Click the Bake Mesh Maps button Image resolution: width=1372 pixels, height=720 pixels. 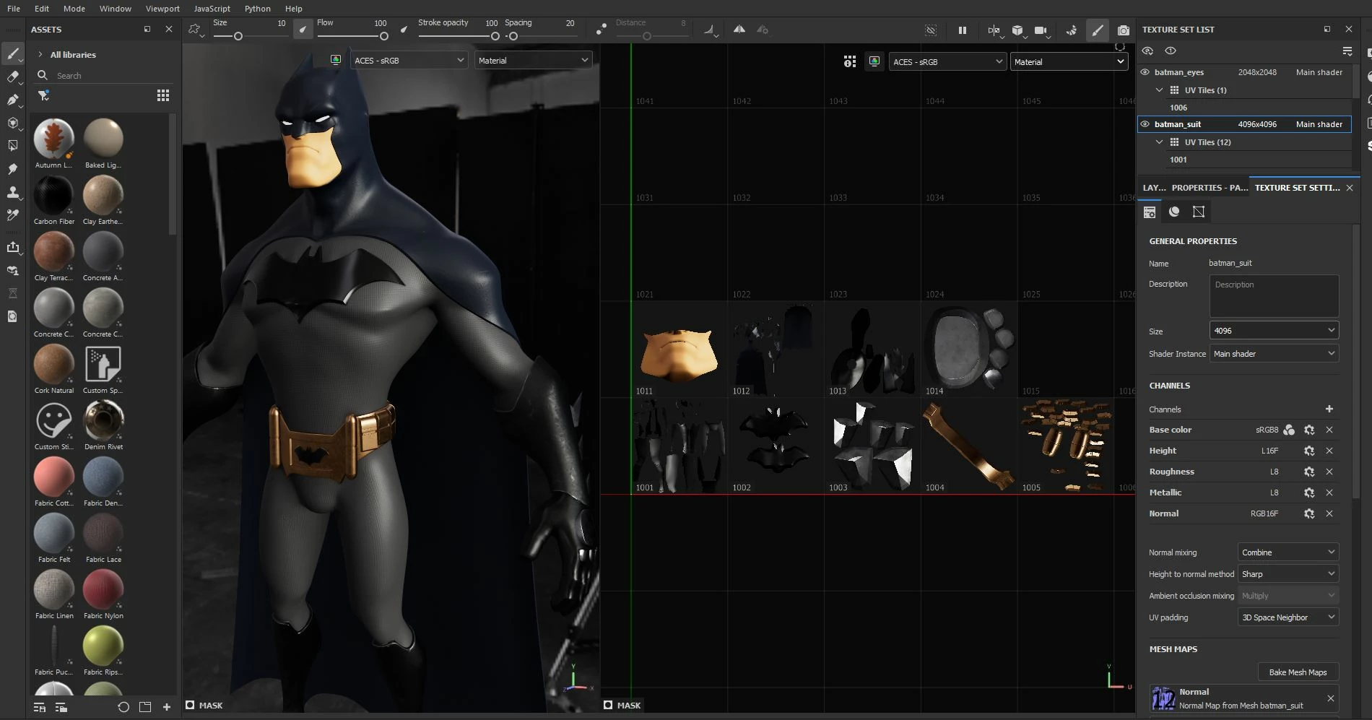1298,672
